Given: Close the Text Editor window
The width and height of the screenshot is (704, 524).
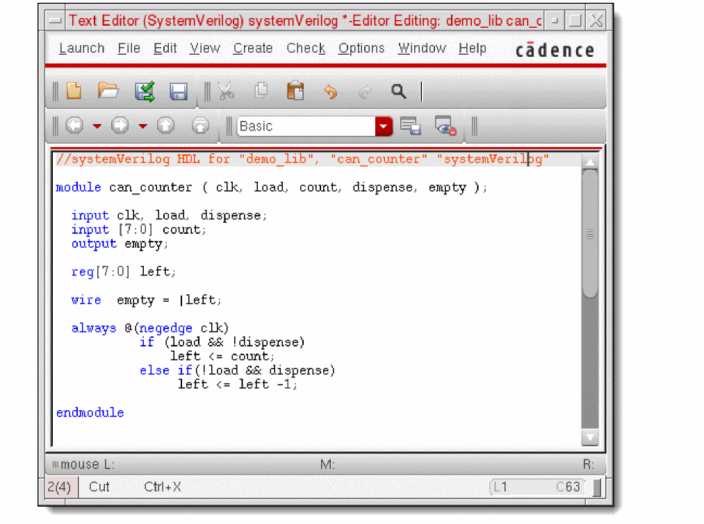Looking at the screenshot, I should coord(596,21).
